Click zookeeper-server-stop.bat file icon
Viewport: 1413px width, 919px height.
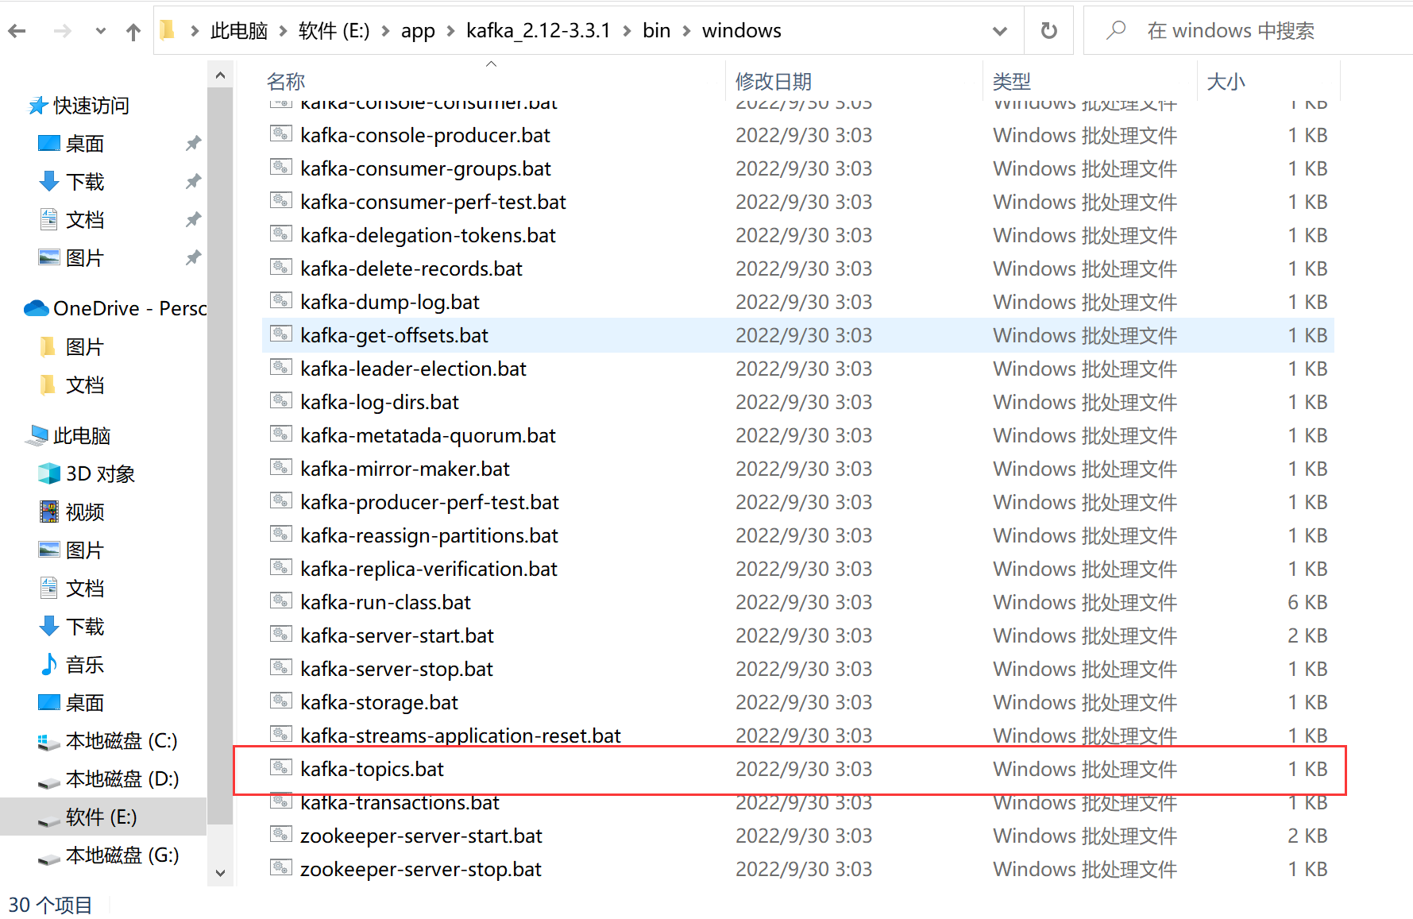pyautogui.click(x=280, y=868)
